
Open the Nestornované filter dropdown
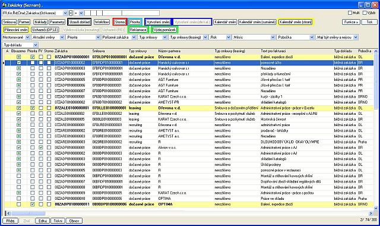tap(27, 37)
